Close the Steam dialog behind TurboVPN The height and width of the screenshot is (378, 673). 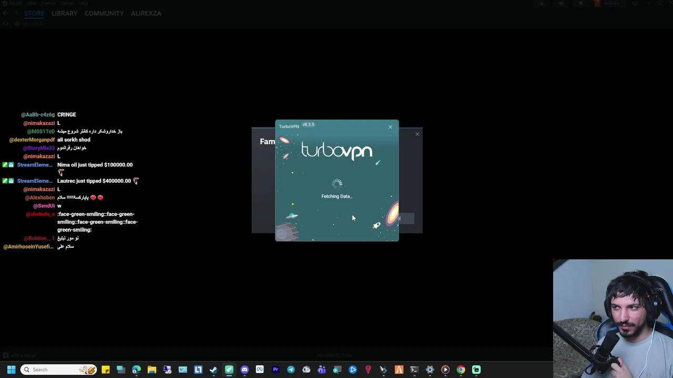417,134
